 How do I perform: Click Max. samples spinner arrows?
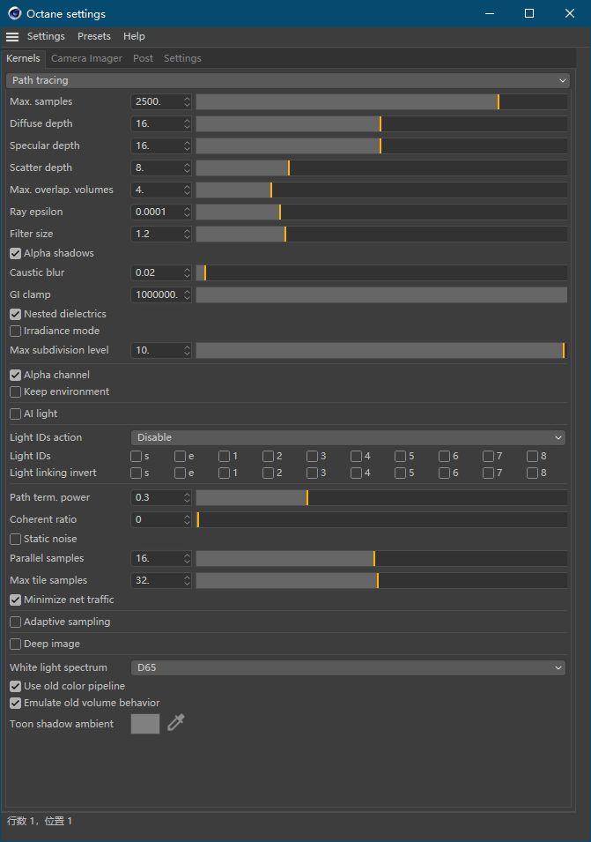click(187, 101)
